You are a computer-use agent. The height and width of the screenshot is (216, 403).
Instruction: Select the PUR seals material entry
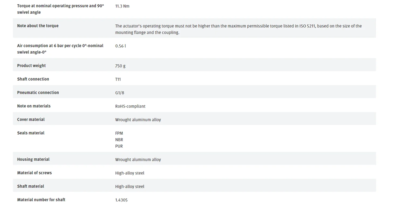point(119,146)
